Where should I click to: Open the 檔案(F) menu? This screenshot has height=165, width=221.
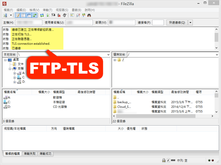8,10
